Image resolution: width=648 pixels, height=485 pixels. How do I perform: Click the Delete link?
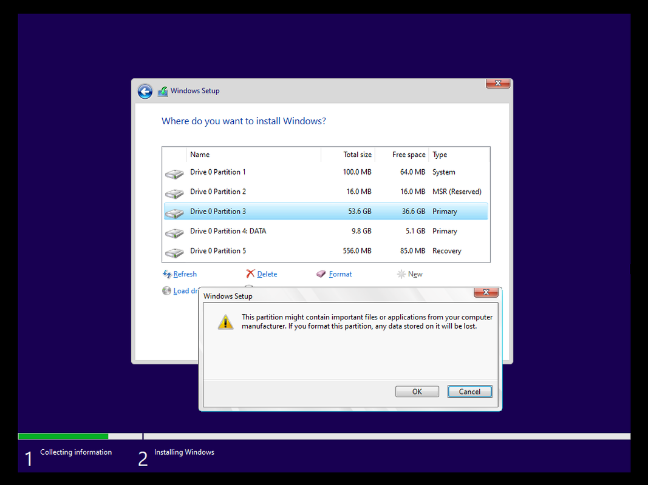[x=267, y=274]
